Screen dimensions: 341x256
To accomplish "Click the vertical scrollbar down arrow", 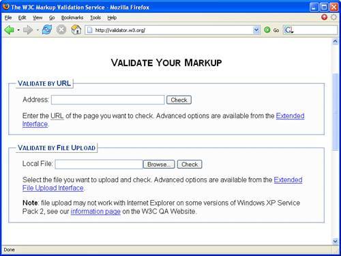I will point(335,241).
